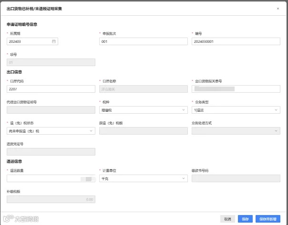288x225 pixels.
Task: Open the 税种 dropdown showing 增值税
Action: (x=144, y=110)
